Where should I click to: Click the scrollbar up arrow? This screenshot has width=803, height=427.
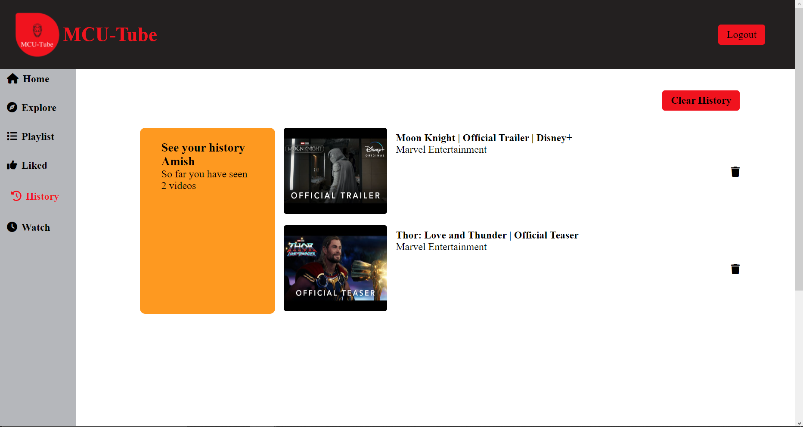(x=800, y=3)
